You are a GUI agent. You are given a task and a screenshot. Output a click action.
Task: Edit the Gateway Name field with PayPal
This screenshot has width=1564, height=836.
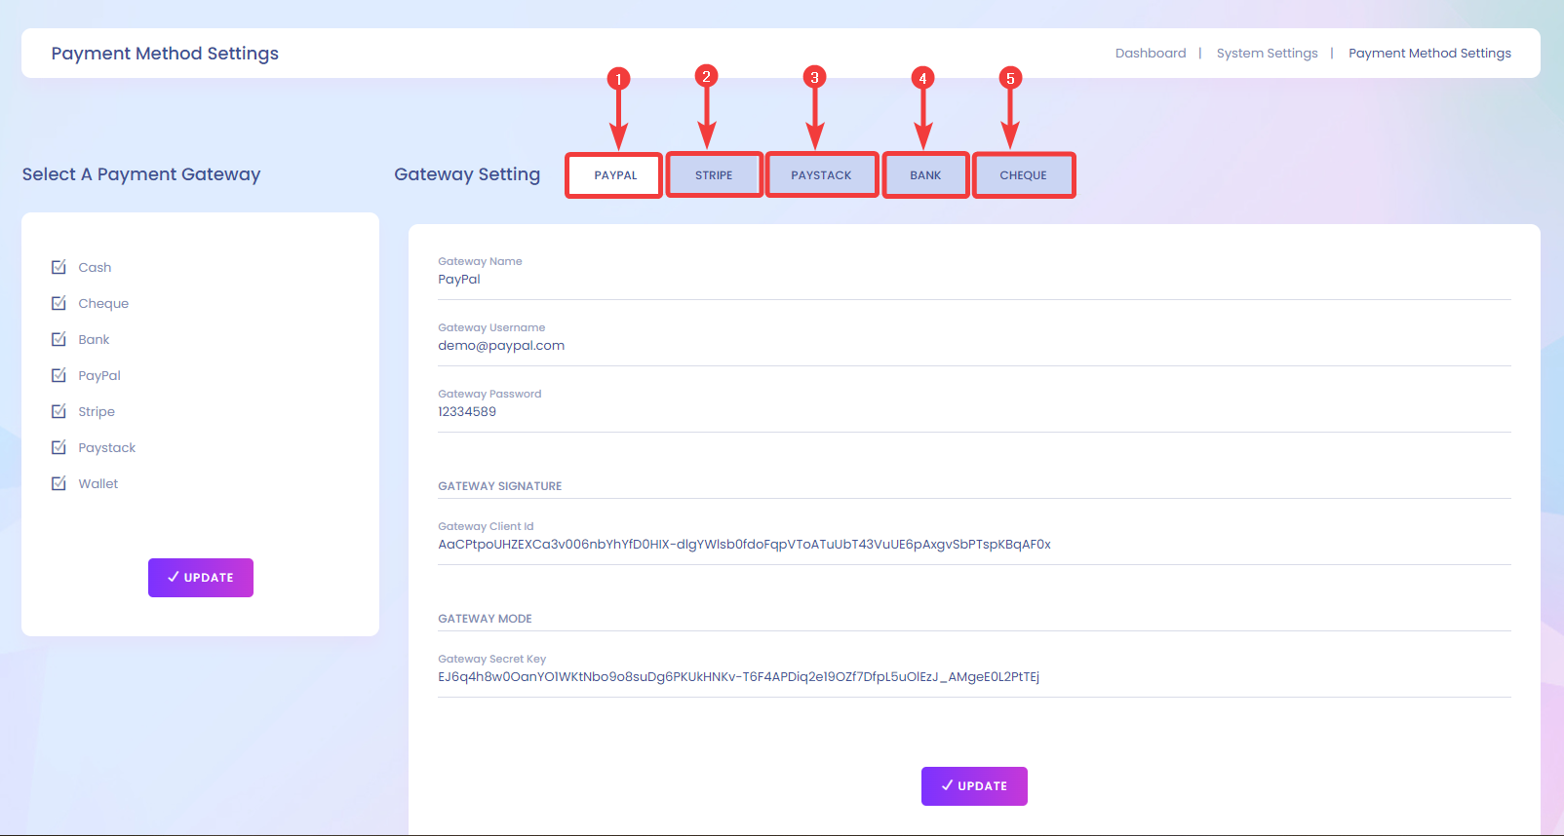click(x=974, y=280)
